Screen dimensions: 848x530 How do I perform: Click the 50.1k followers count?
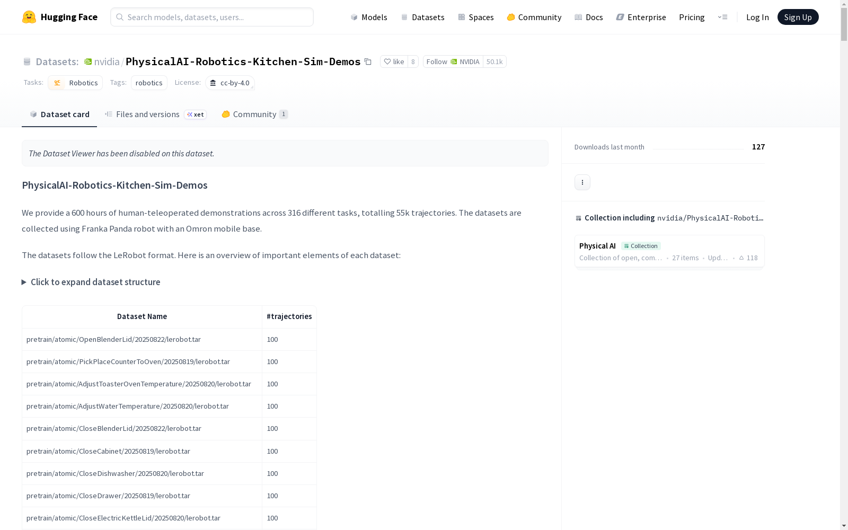tap(494, 61)
